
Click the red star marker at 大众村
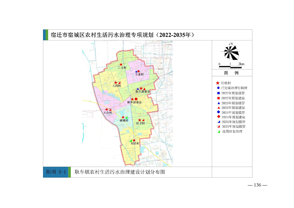(107, 110)
